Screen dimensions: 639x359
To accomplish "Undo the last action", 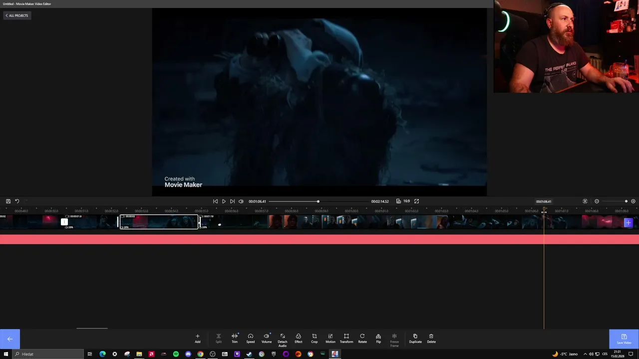I will click(17, 201).
